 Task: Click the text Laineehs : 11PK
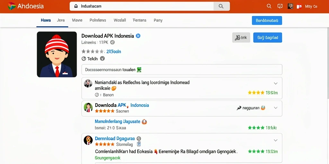coord(95,42)
